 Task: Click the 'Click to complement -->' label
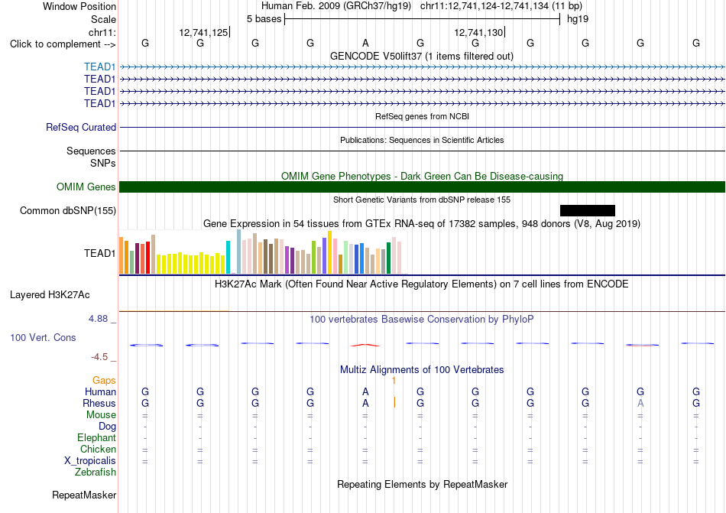[63, 44]
